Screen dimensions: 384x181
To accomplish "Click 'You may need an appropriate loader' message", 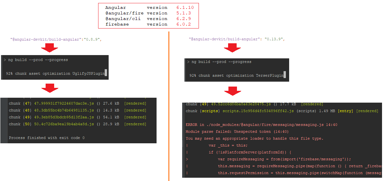I will (255, 138).
